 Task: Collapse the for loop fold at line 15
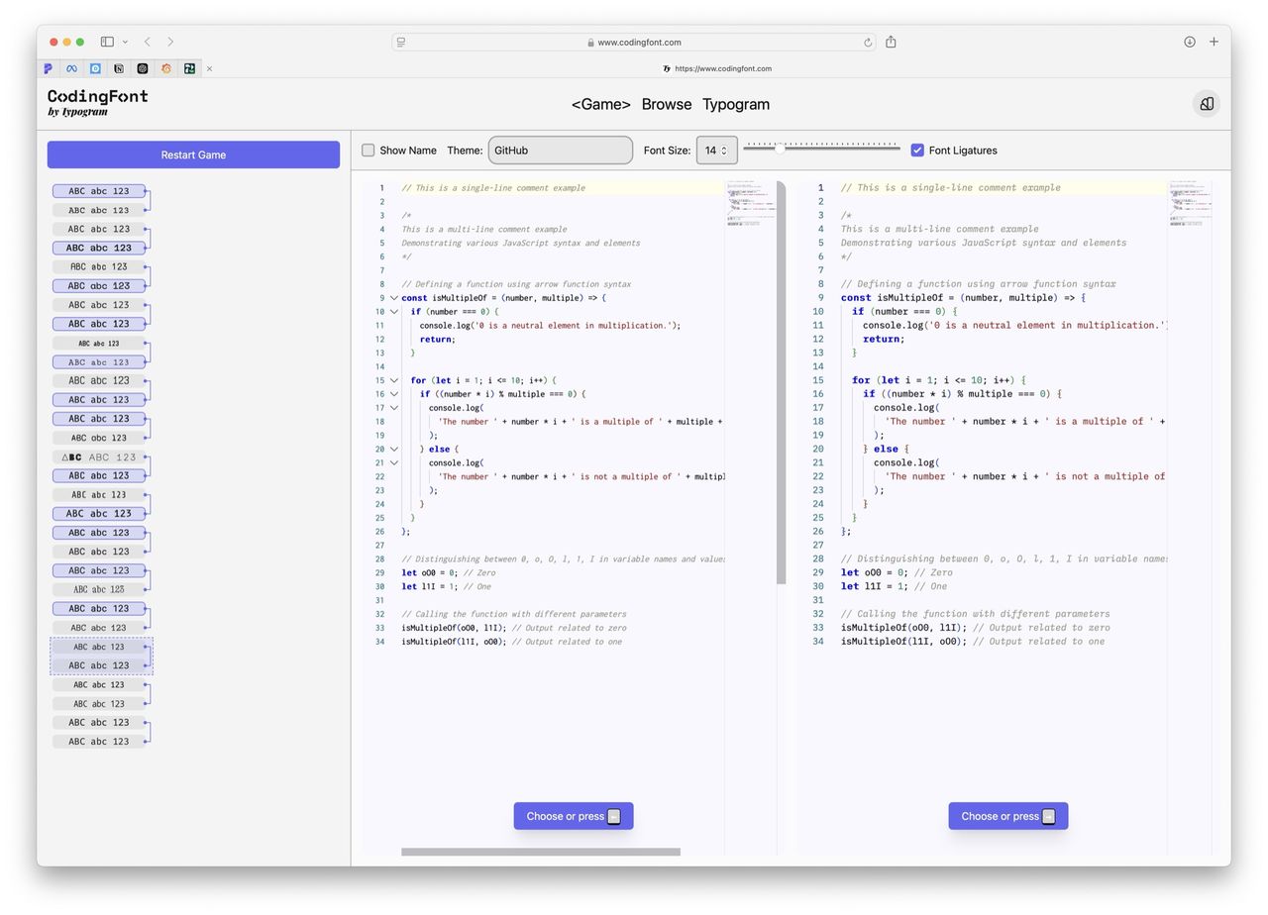pyautogui.click(x=393, y=380)
